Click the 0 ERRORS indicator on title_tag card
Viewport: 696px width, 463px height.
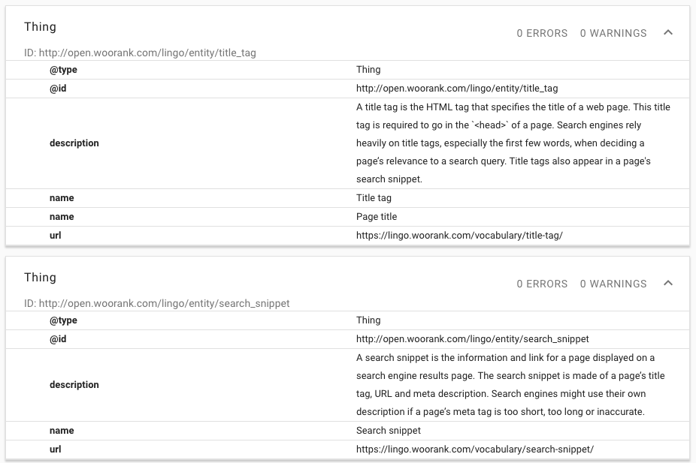click(x=543, y=33)
